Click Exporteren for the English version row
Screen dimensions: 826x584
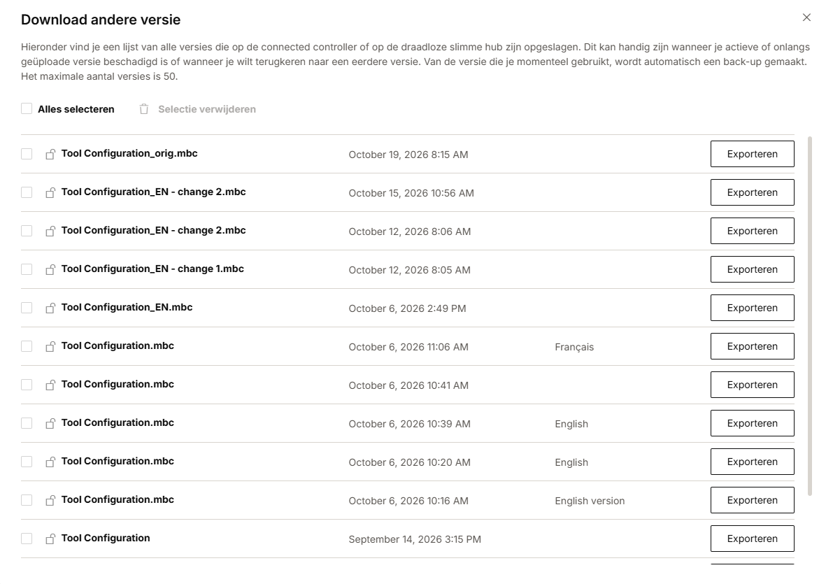click(753, 500)
